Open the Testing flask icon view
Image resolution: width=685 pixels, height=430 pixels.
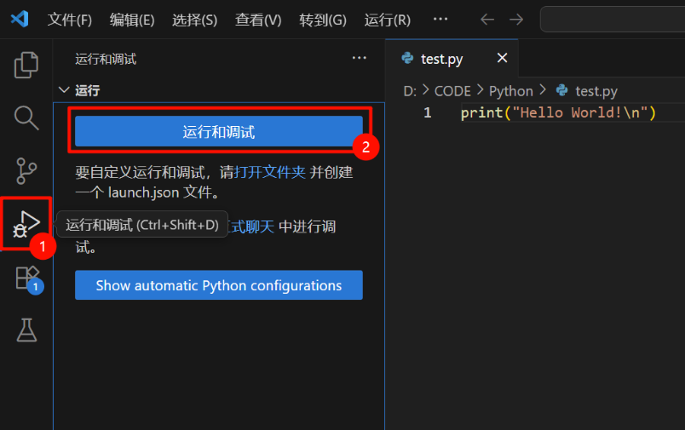point(26,330)
